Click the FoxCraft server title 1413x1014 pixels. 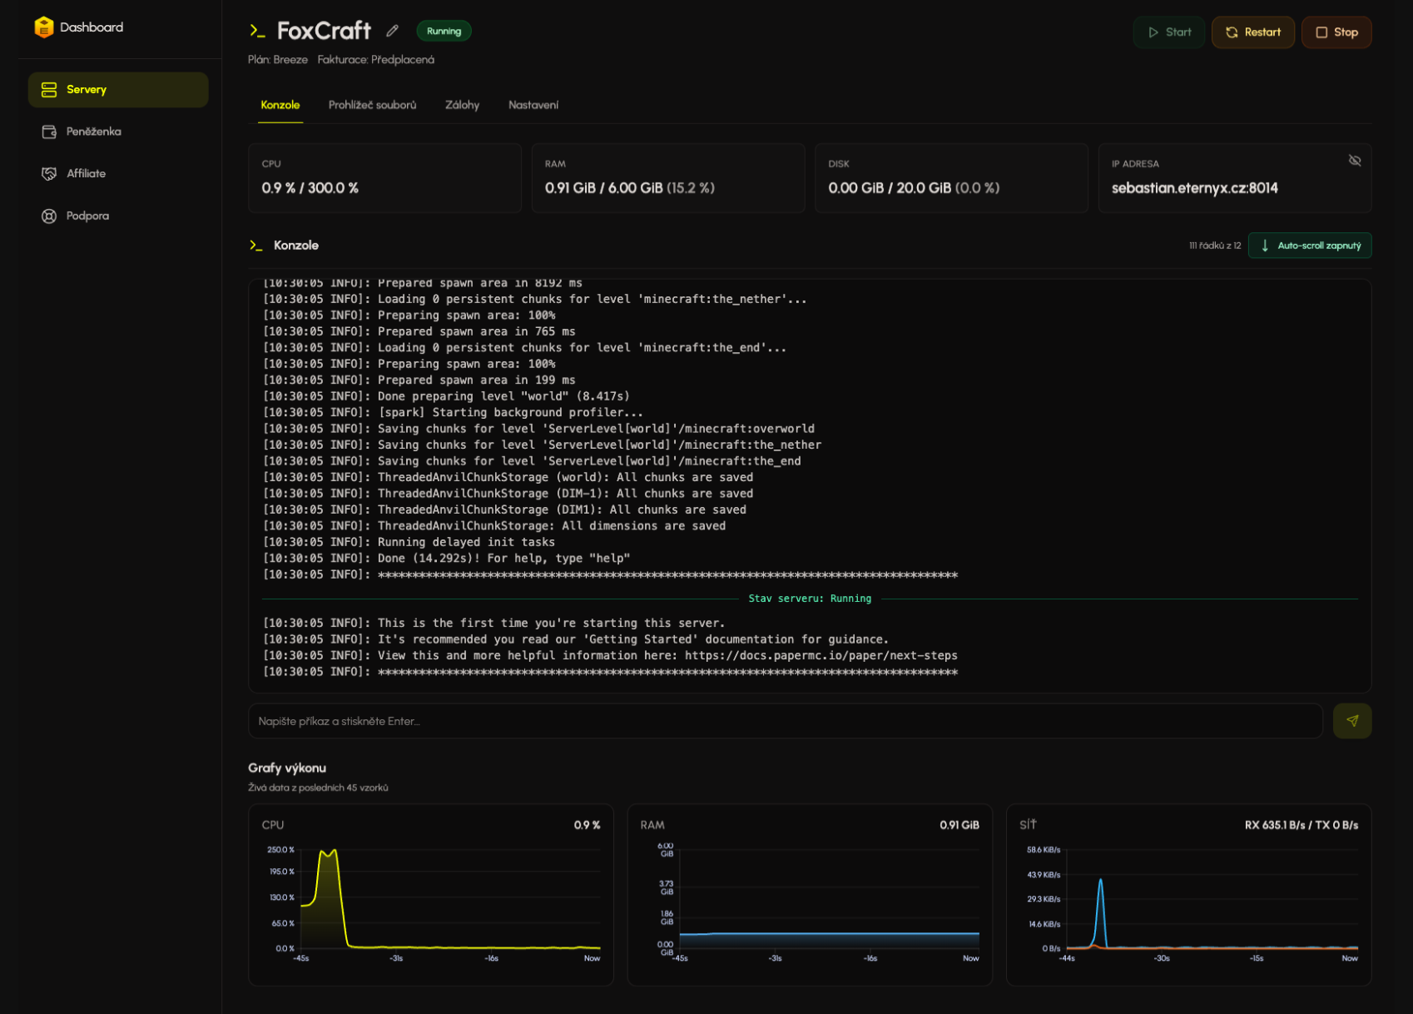pos(324,31)
